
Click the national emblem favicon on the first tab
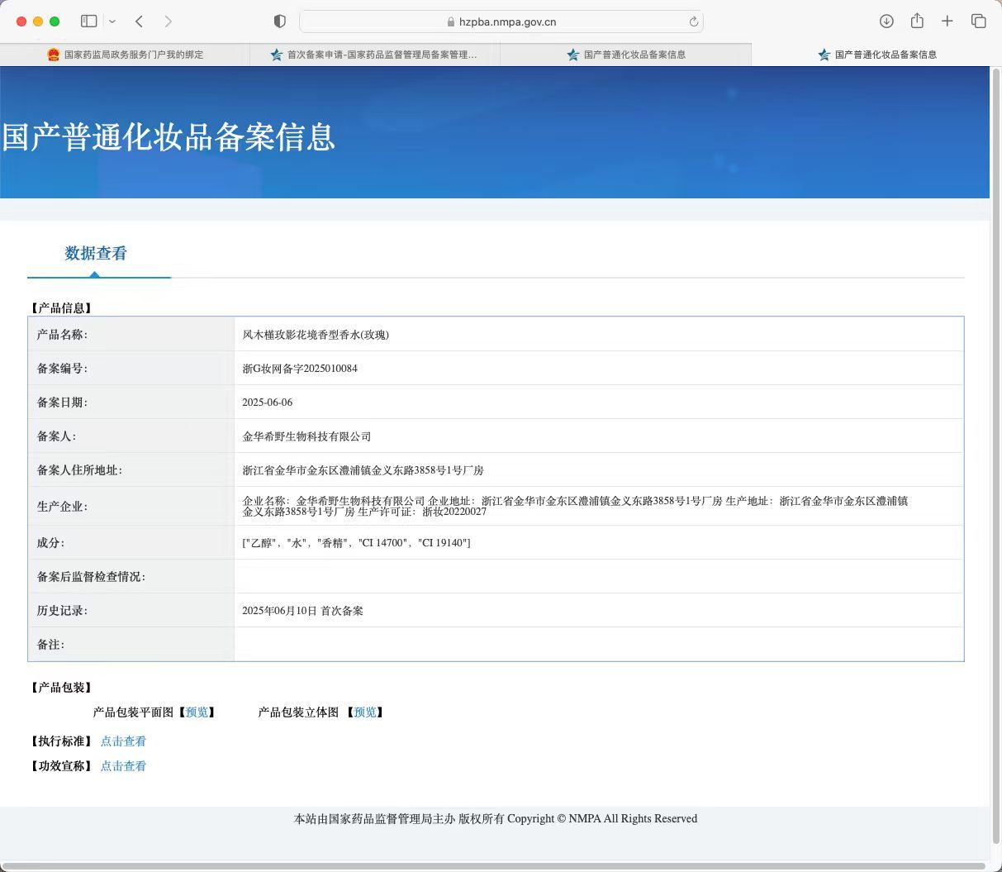pyautogui.click(x=53, y=55)
